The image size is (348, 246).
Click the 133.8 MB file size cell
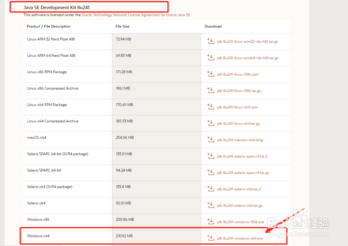pos(157,189)
